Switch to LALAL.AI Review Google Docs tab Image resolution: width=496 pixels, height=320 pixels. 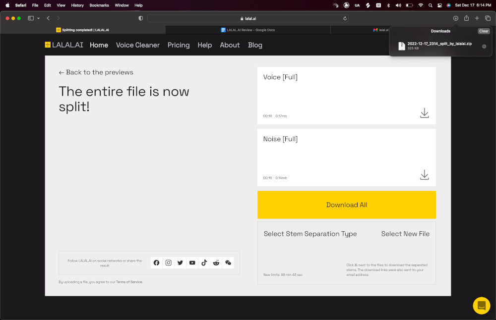tap(248, 30)
